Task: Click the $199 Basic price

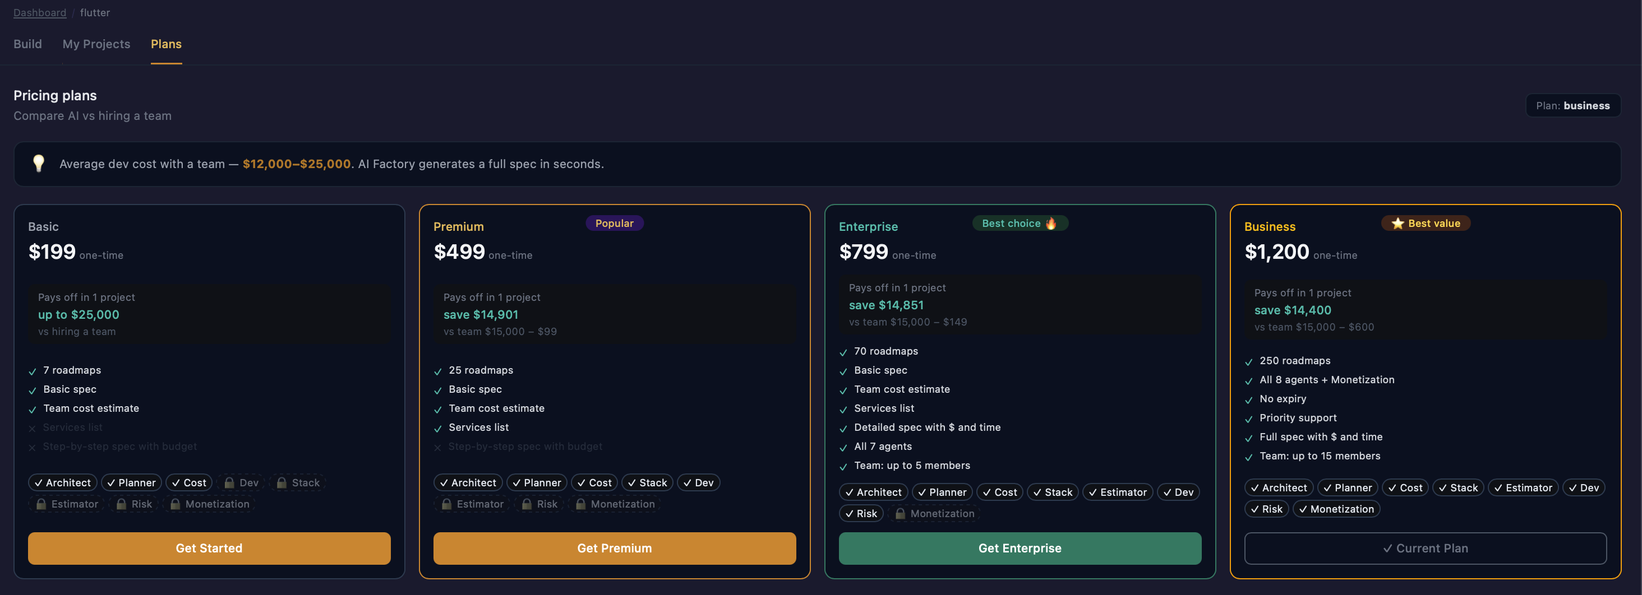Action: [52, 252]
